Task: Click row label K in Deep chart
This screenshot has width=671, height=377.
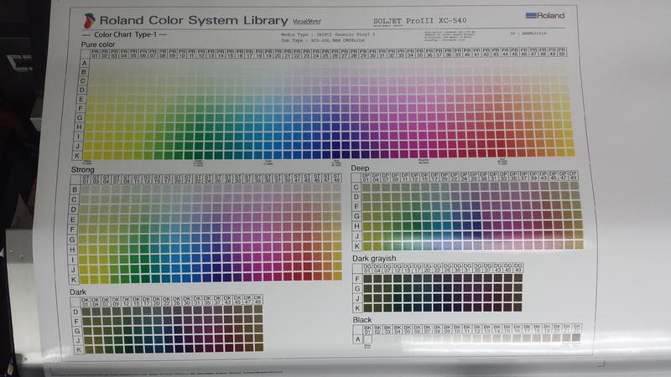Action: (357, 246)
